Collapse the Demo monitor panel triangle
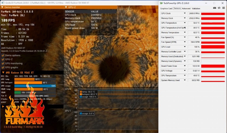This screenshot has height=133, width=227. click(2, 7)
